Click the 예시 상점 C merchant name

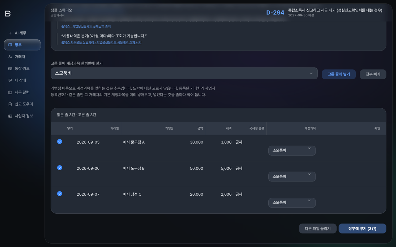coord(132,194)
